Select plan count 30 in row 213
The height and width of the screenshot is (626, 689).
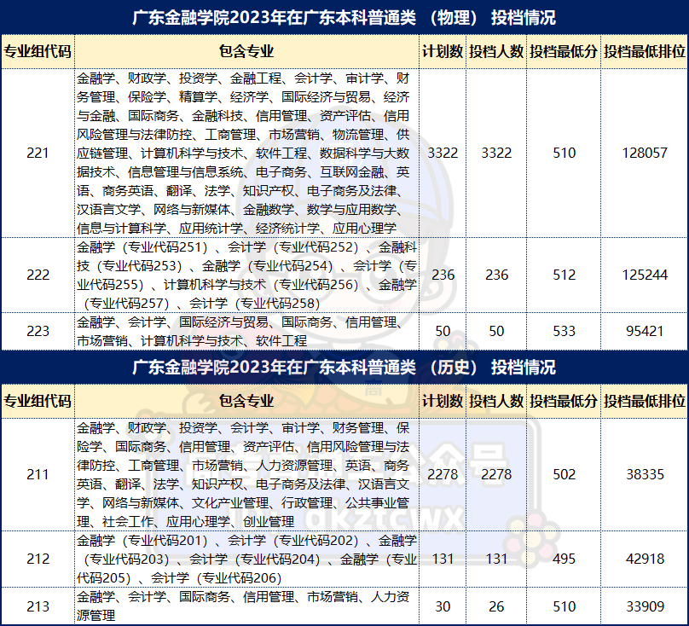pyautogui.click(x=443, y=606)
